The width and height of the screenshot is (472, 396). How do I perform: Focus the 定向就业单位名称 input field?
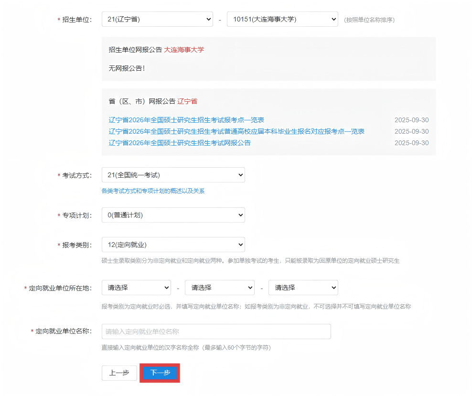click(216, 332)
